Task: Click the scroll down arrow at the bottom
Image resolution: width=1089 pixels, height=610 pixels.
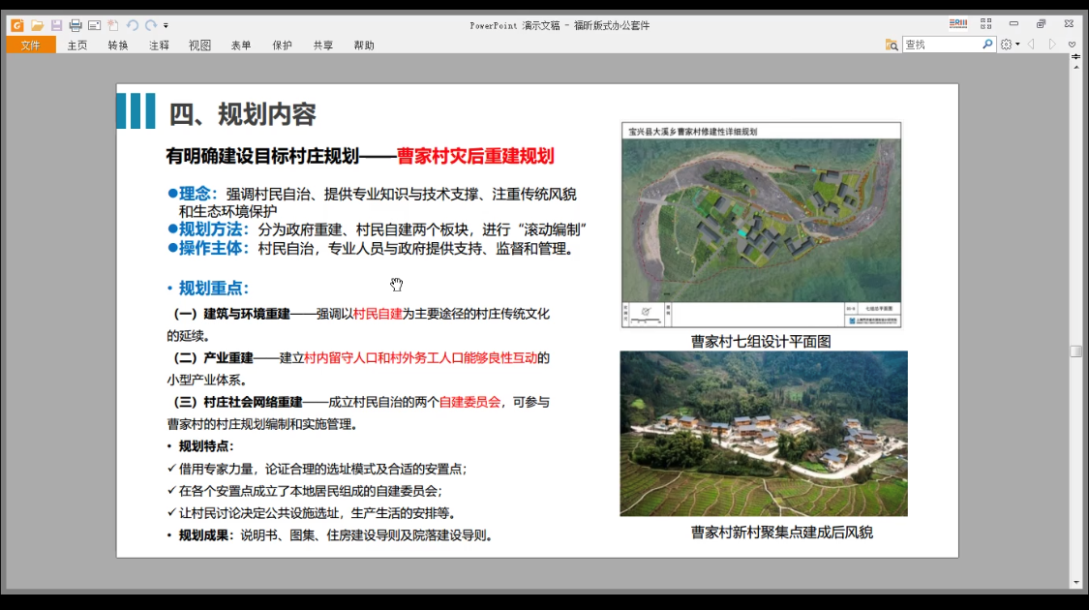Action: click(x=1075, y=582)
